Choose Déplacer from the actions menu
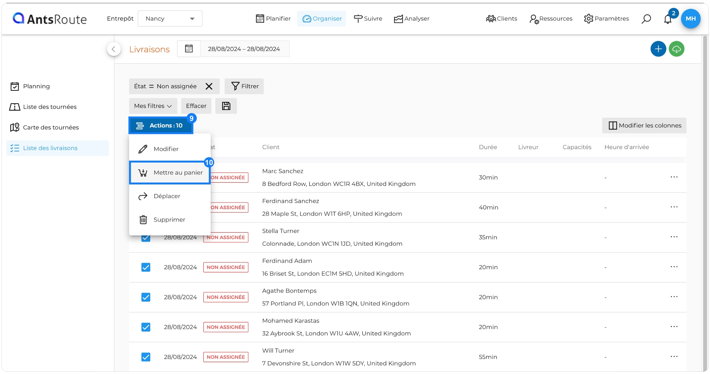Screen dimensions: 710x374 point(170,196)
